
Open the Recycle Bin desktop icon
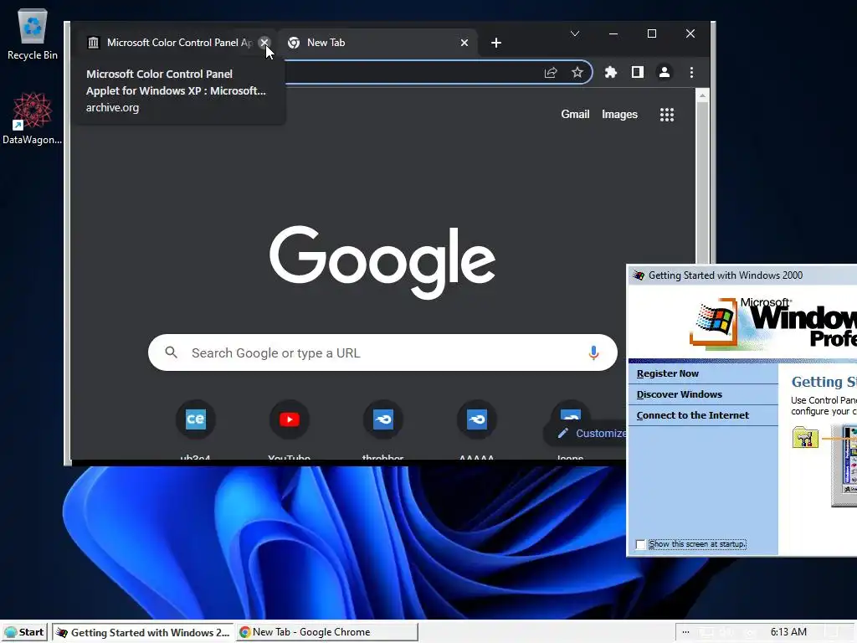point(33,33)
